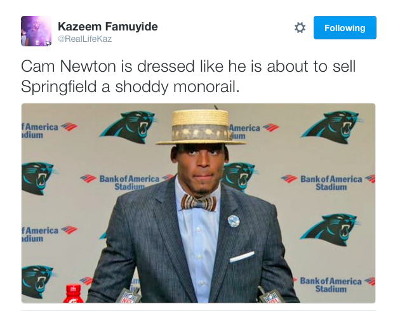Click the straw boater hat in photo
This screenshot has width=400, height=311.
pos(201,127)
